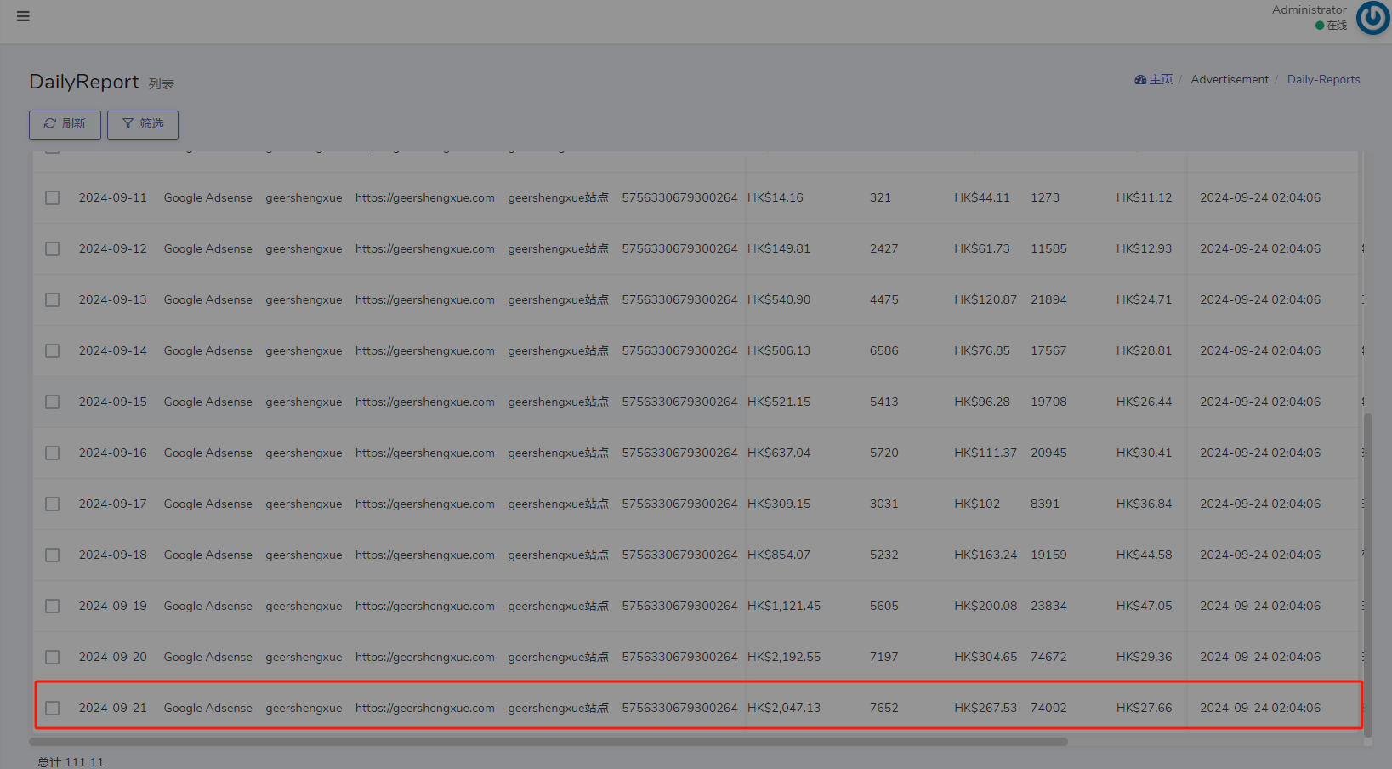Click timestamp in 2024-09-19 row

1260,606
